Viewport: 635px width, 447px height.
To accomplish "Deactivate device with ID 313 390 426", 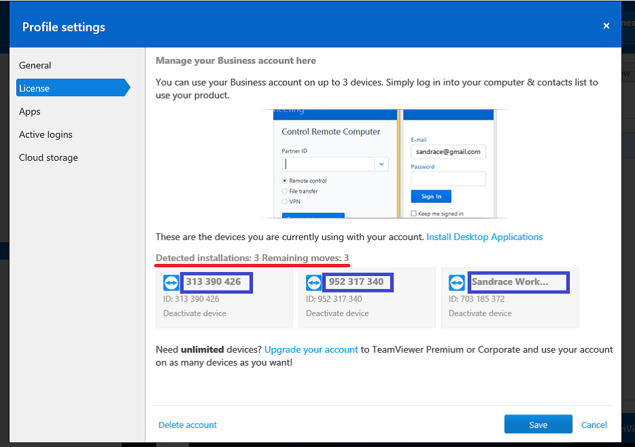I will point(195,313).
